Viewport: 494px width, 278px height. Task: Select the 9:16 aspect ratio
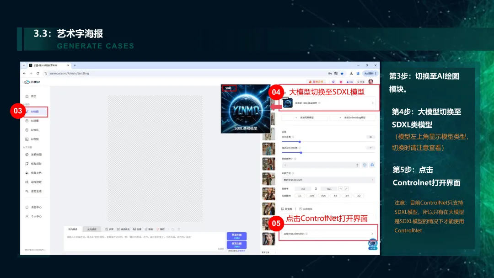(x=323, y=196)
